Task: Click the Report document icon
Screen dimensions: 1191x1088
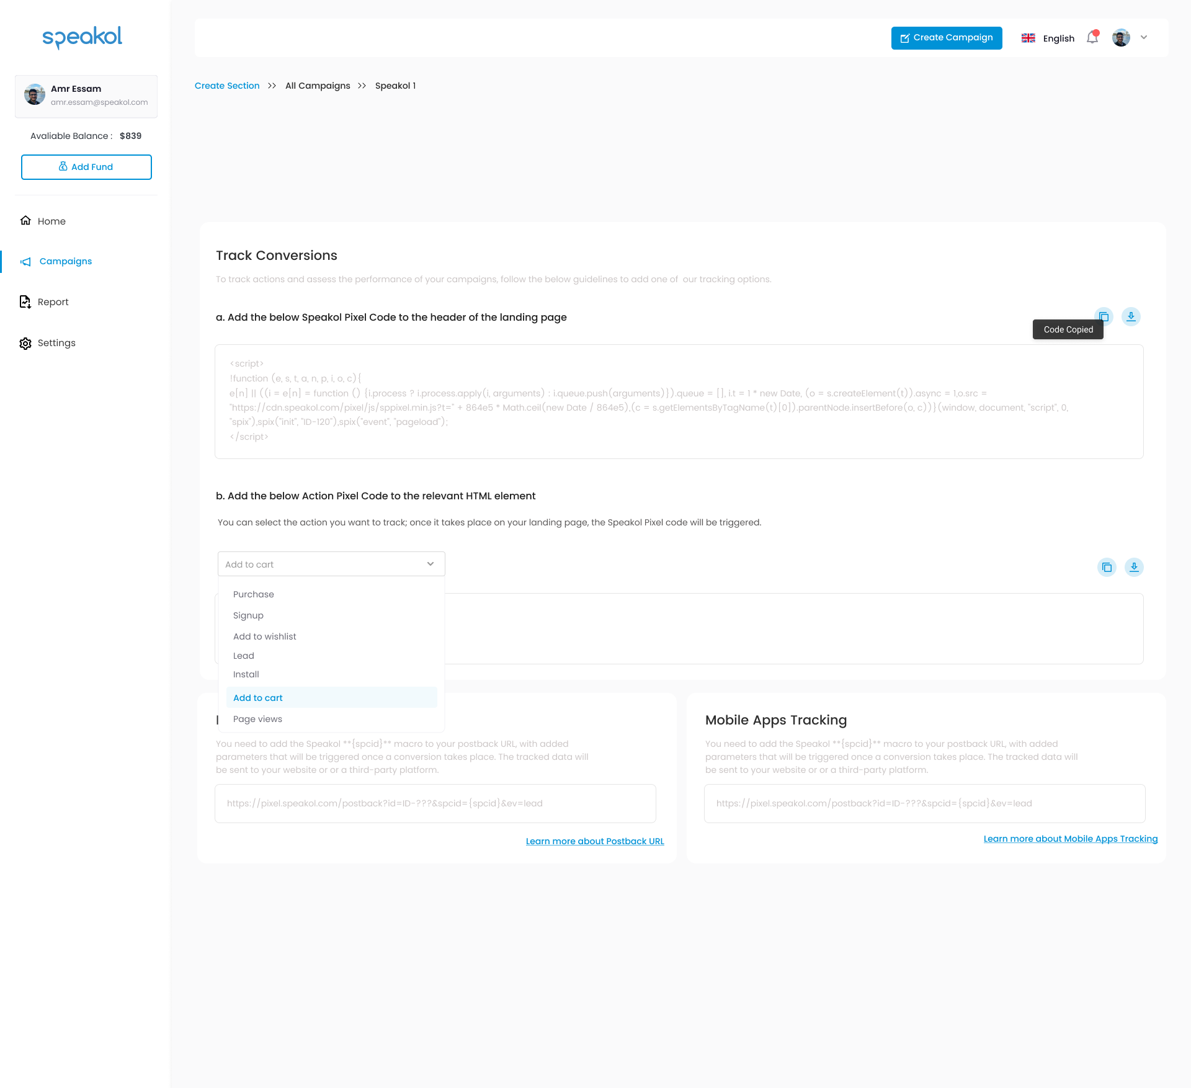Action: (x=25, y=302)
